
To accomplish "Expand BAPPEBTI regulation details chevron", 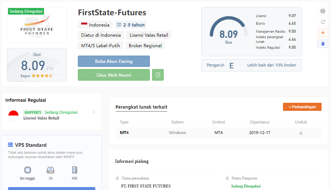I will tap(93, 112).
